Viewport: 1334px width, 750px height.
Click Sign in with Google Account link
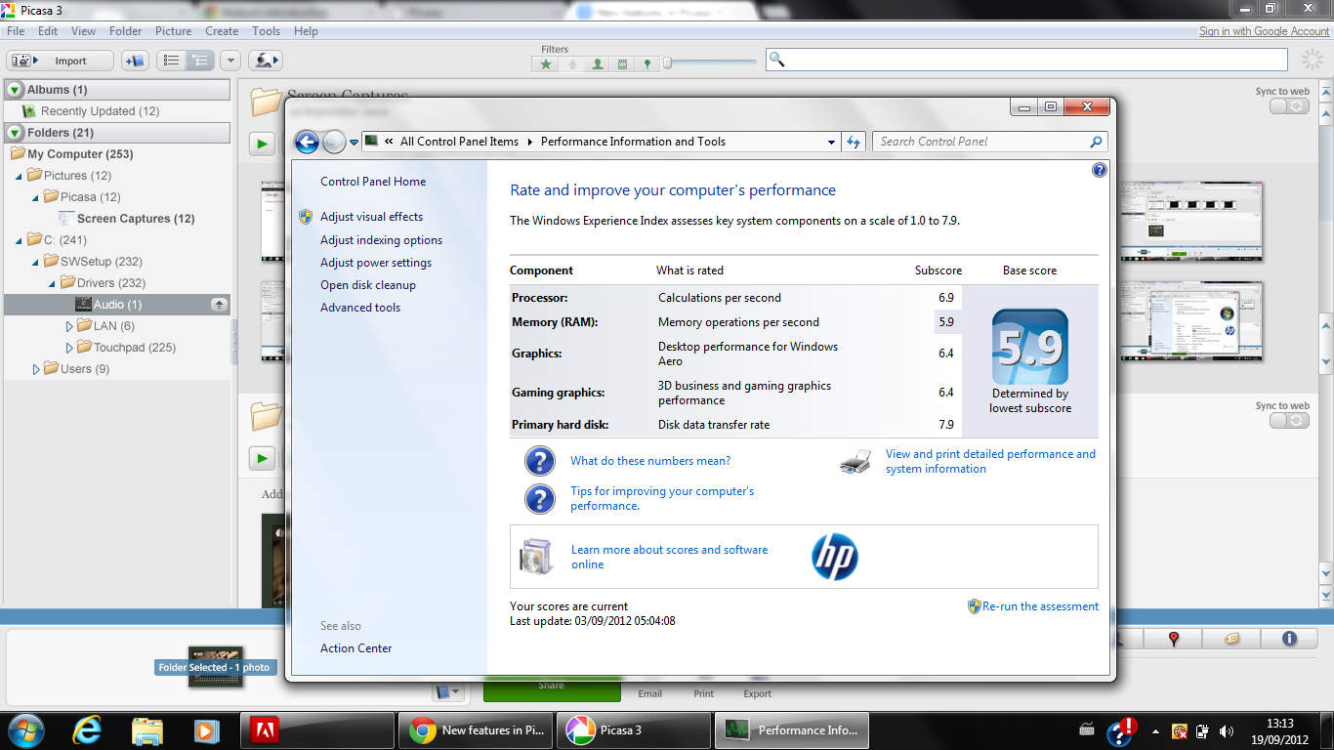pyautogui.click(x=1264, y=31)
